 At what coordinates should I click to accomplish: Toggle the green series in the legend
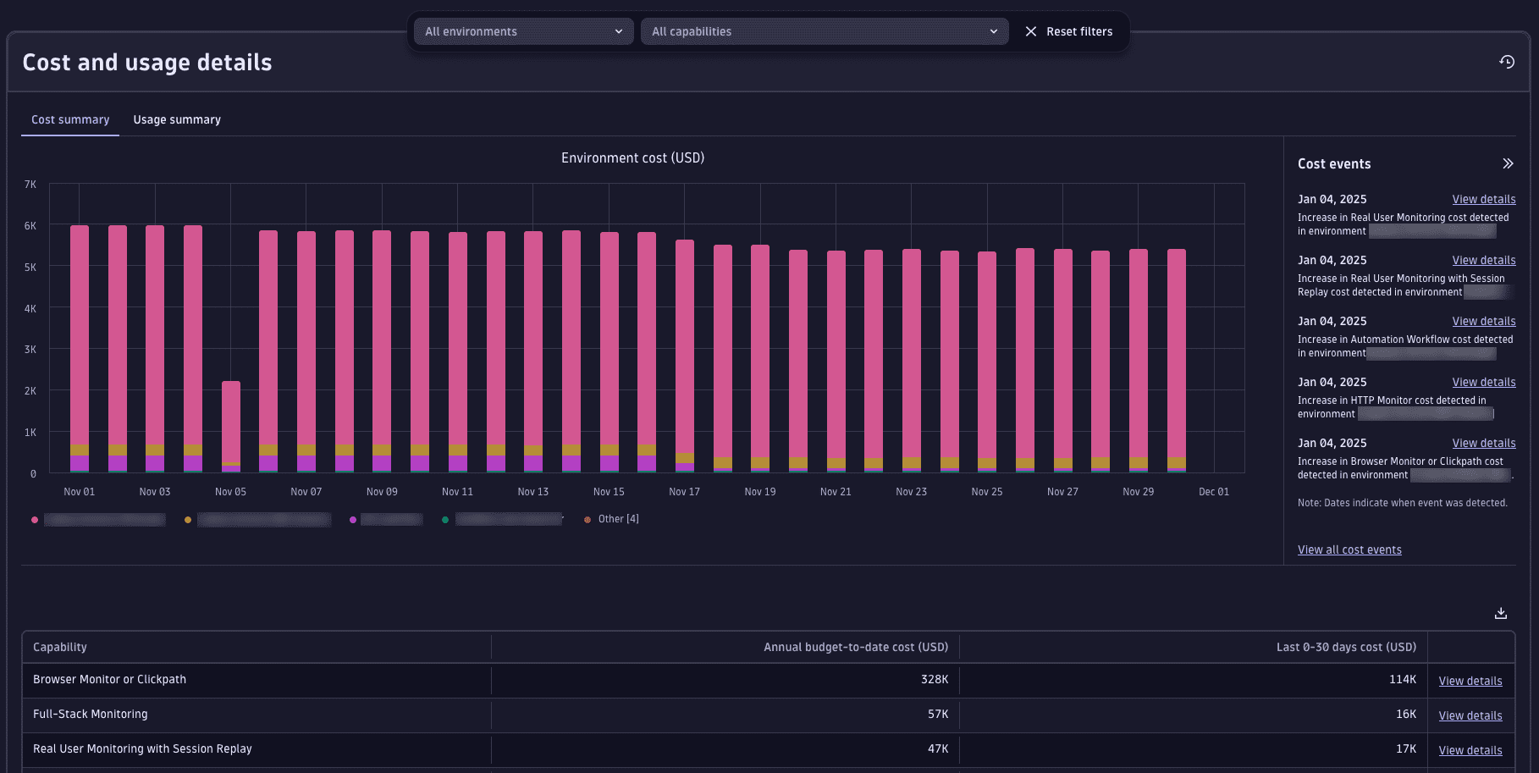(x=445, y=520)
